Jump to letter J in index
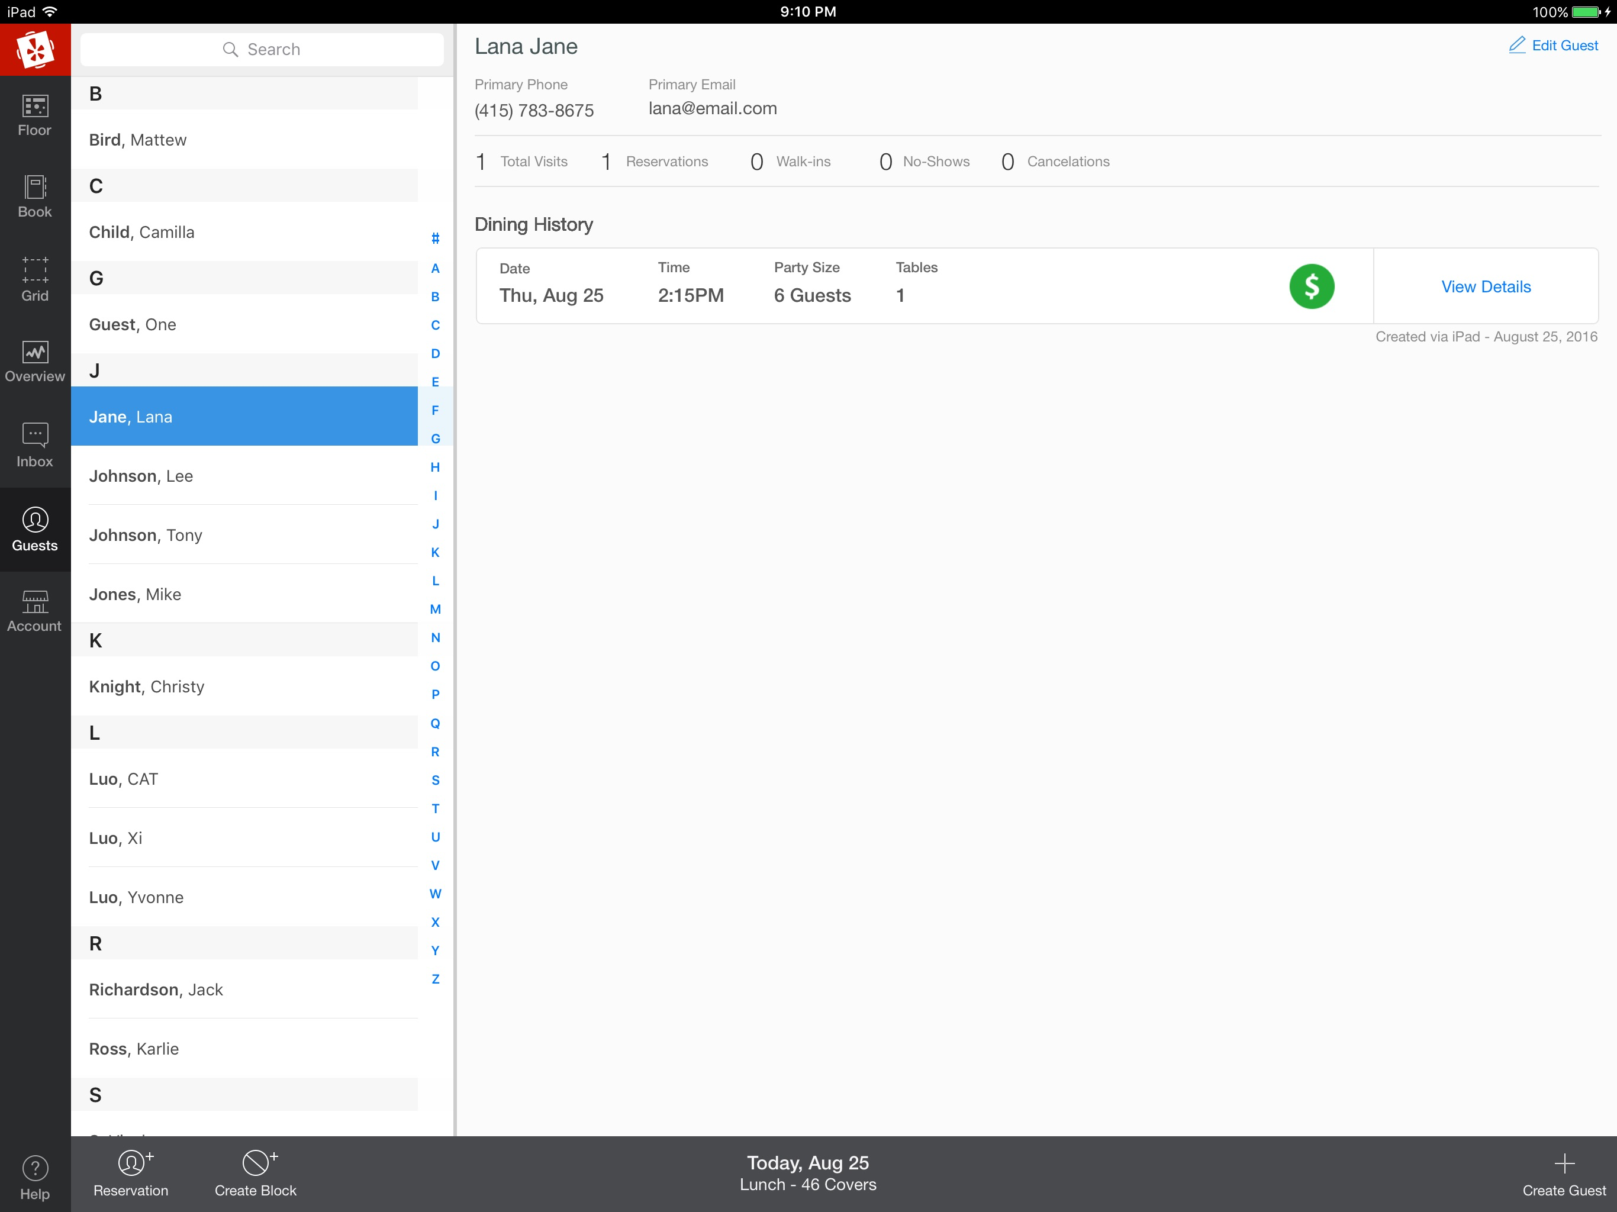 [x=435, y=524]
